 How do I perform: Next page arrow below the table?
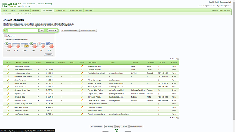tap(178, 118)
